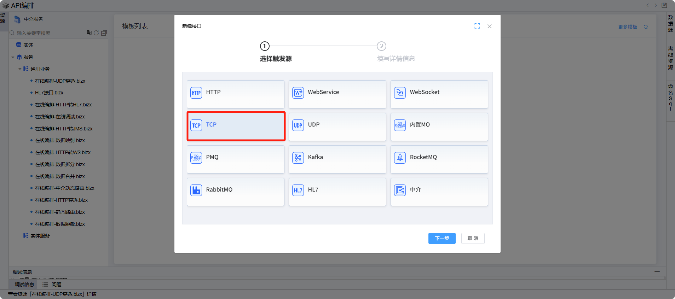Select the HTTP trigger source card
Image resolution: width=675 pixels, height=299 pixels.
click(x=235, y=94)
